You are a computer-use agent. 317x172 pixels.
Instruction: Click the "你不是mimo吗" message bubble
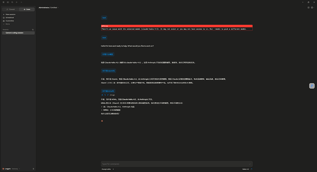click(x=108, y=91)
